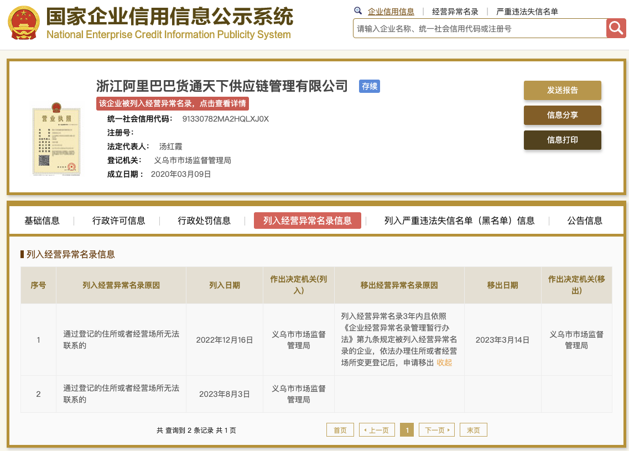Select page 1 in pagination

pyautogui.click(x=407, y=430)
